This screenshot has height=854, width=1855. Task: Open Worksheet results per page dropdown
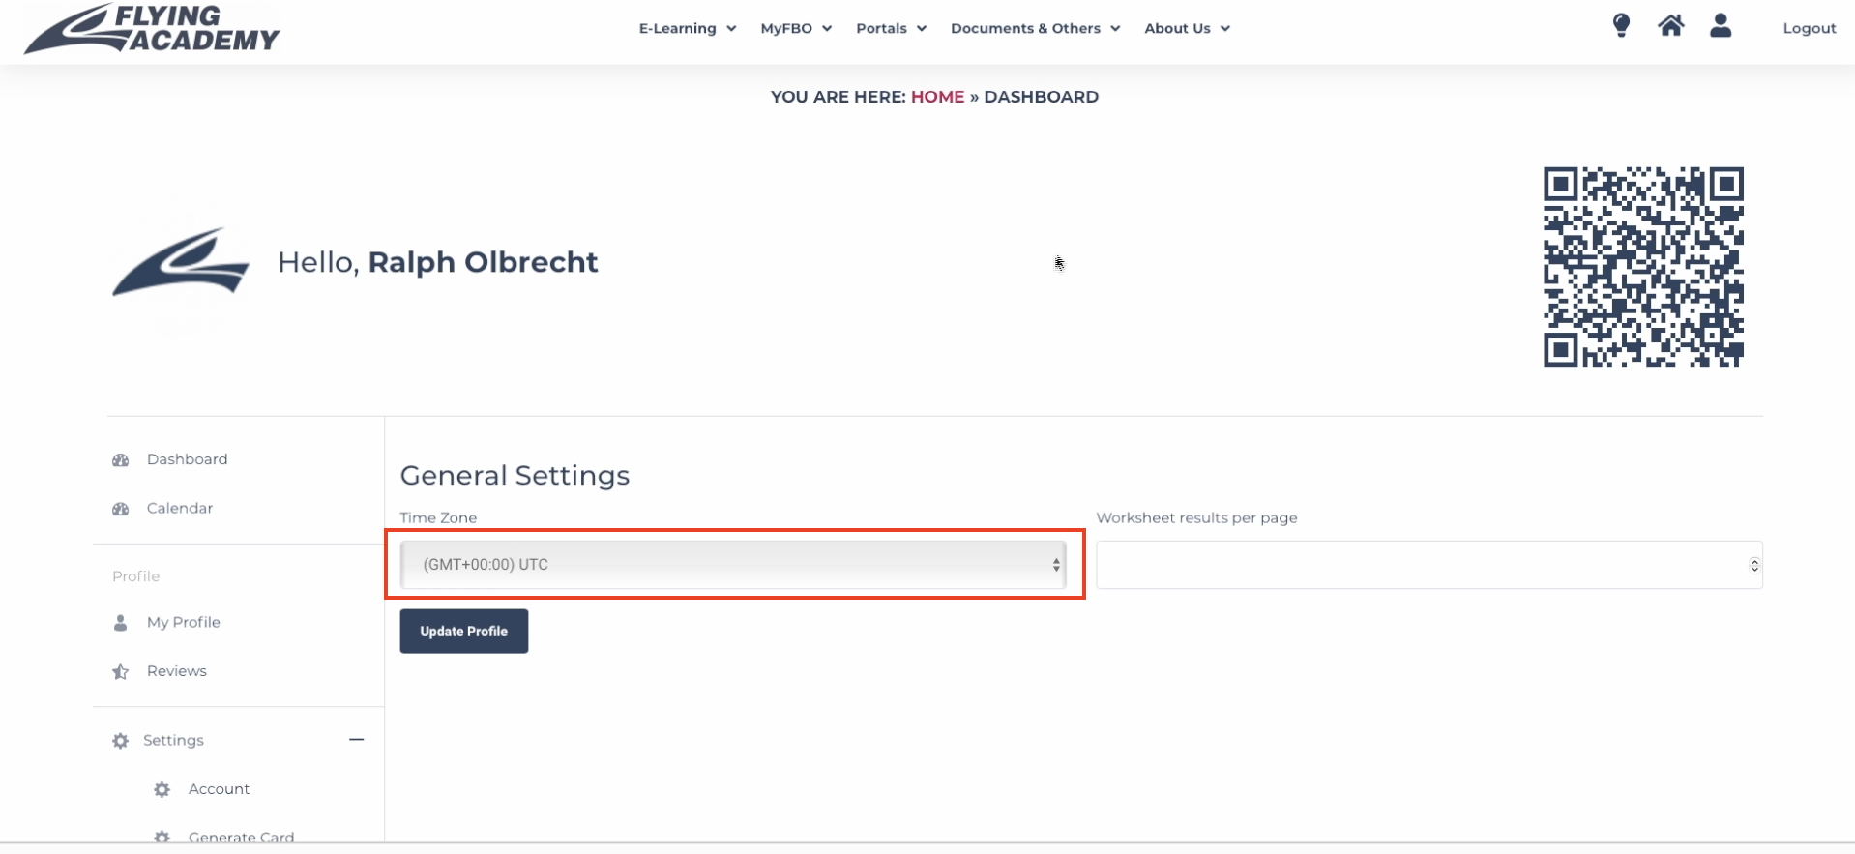click(x=1429, y=565)
